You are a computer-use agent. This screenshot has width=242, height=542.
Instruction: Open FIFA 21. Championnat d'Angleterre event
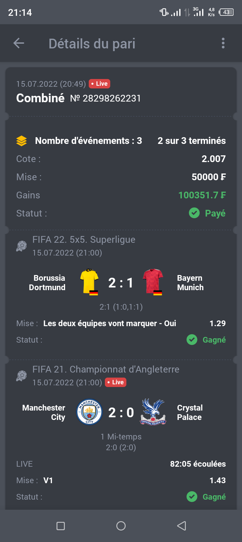point(106,369)
